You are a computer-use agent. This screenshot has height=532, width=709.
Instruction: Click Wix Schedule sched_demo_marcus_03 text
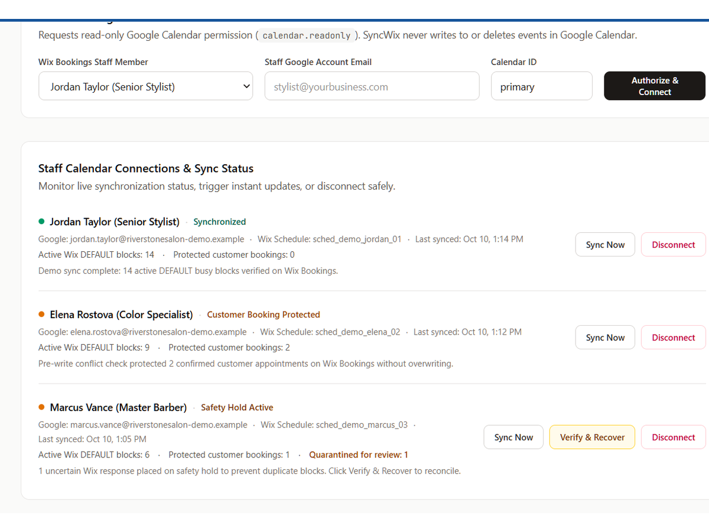click(x=334, y=425)
